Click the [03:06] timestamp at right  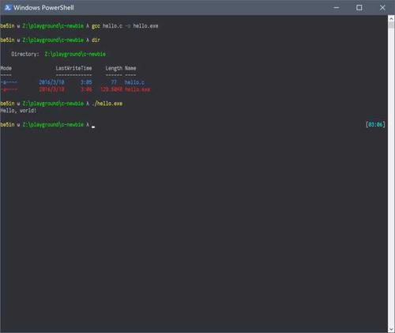point(375,124)
